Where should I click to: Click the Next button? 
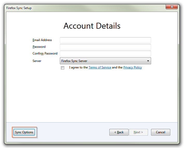(138, 132)
